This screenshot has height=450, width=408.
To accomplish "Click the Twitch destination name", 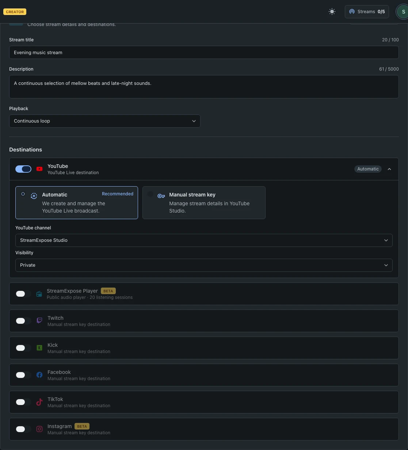I will [56, 318].
